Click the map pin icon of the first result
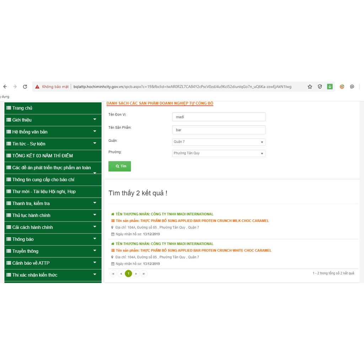This screenshot has height=364, width=364. 112,227
